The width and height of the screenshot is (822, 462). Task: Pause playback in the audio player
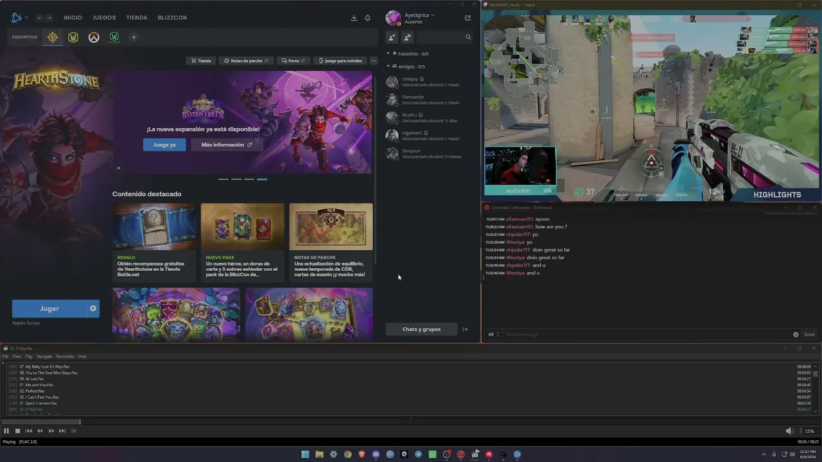(6, 431)
